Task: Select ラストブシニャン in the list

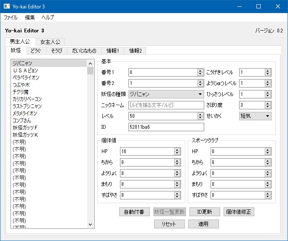Action: tap(49, 106)
